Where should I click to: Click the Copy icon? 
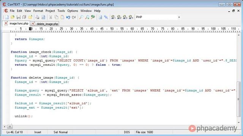(57, 17)
